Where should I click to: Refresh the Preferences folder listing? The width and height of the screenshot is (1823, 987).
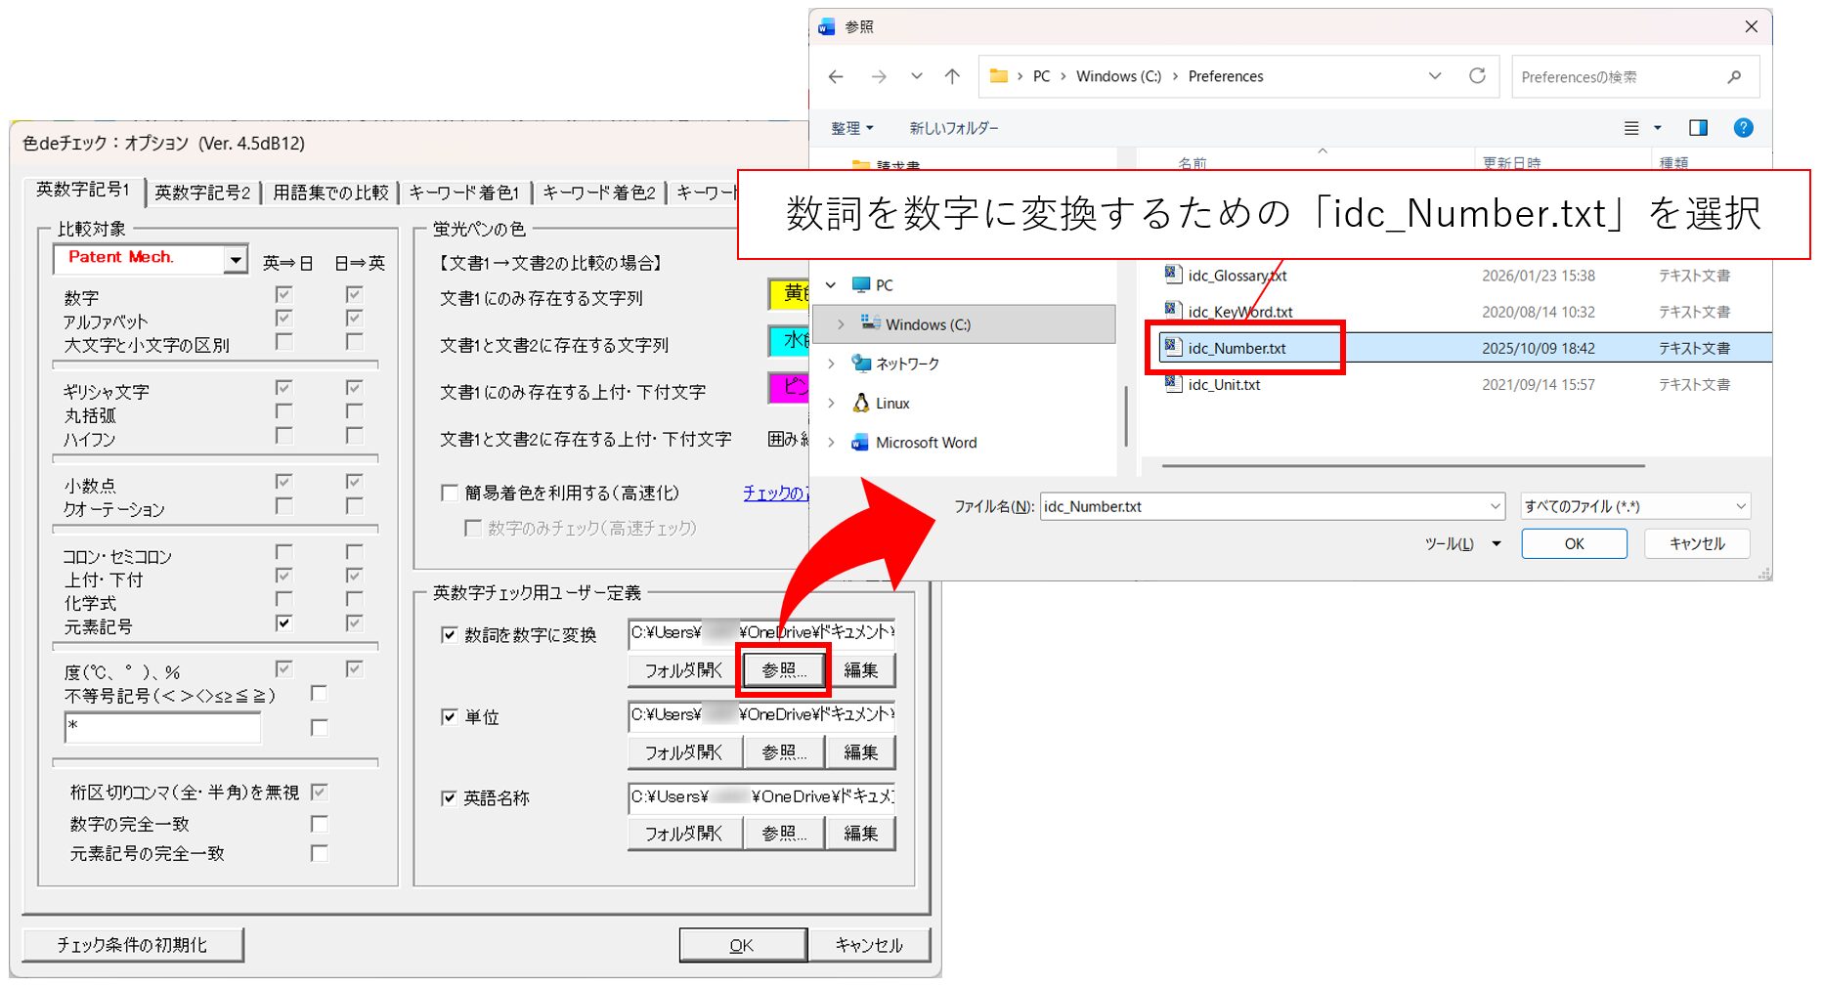(1477, 76)
